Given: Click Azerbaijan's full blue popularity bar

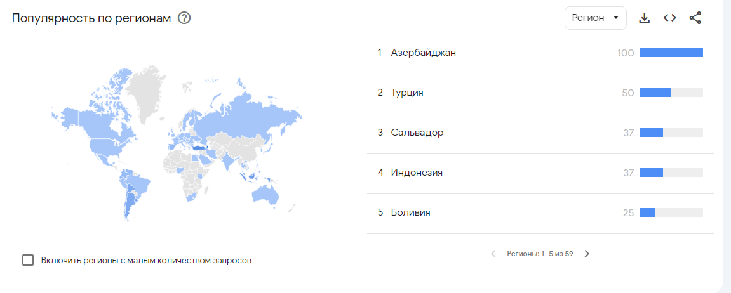Looking at the screenshot, I should pos(671,53).
